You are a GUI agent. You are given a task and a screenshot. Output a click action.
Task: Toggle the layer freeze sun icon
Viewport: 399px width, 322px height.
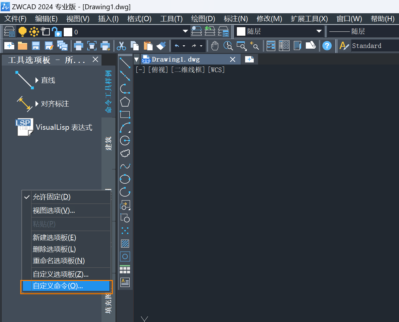point(34,32)
